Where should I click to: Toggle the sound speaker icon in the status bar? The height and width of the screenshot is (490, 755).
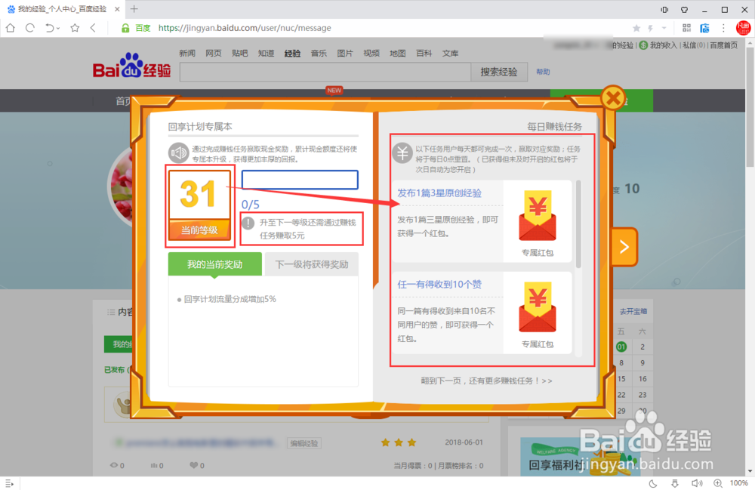[697, 483]
